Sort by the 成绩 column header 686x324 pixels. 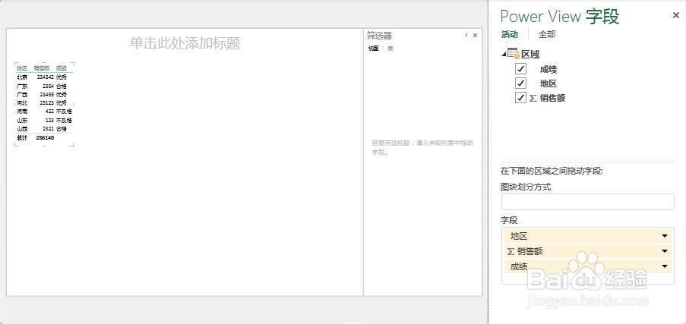tap(62, 68)
